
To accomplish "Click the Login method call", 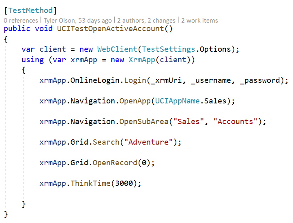I will coord(135,80).
